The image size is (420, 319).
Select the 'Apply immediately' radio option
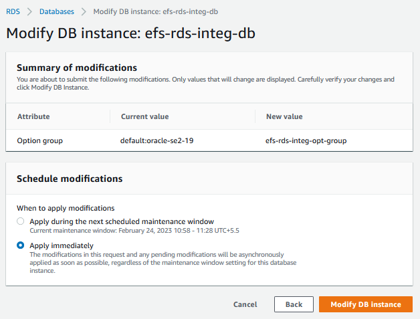click(x=21, y=245)
